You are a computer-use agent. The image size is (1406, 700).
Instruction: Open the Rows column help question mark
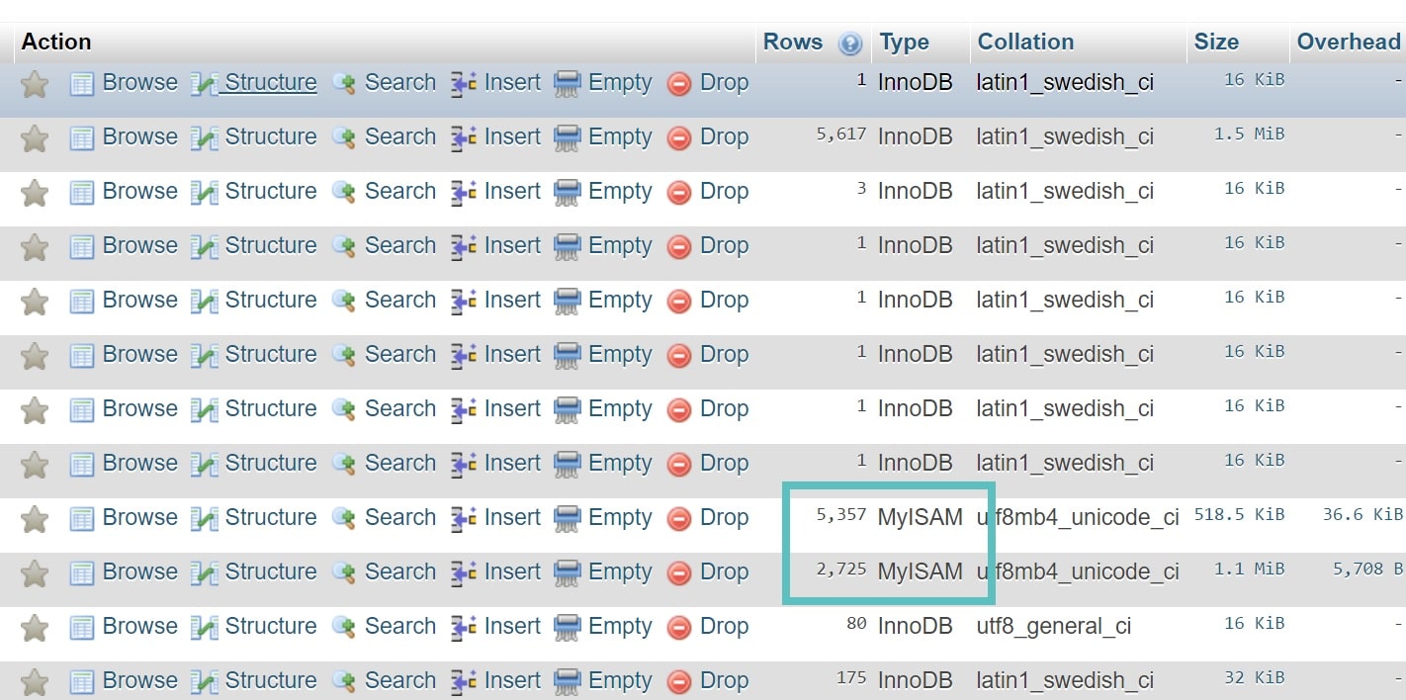click(849, 43)
